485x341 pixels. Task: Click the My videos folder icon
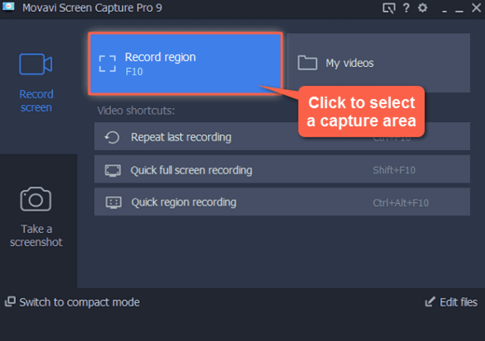(x=307, y=63)
